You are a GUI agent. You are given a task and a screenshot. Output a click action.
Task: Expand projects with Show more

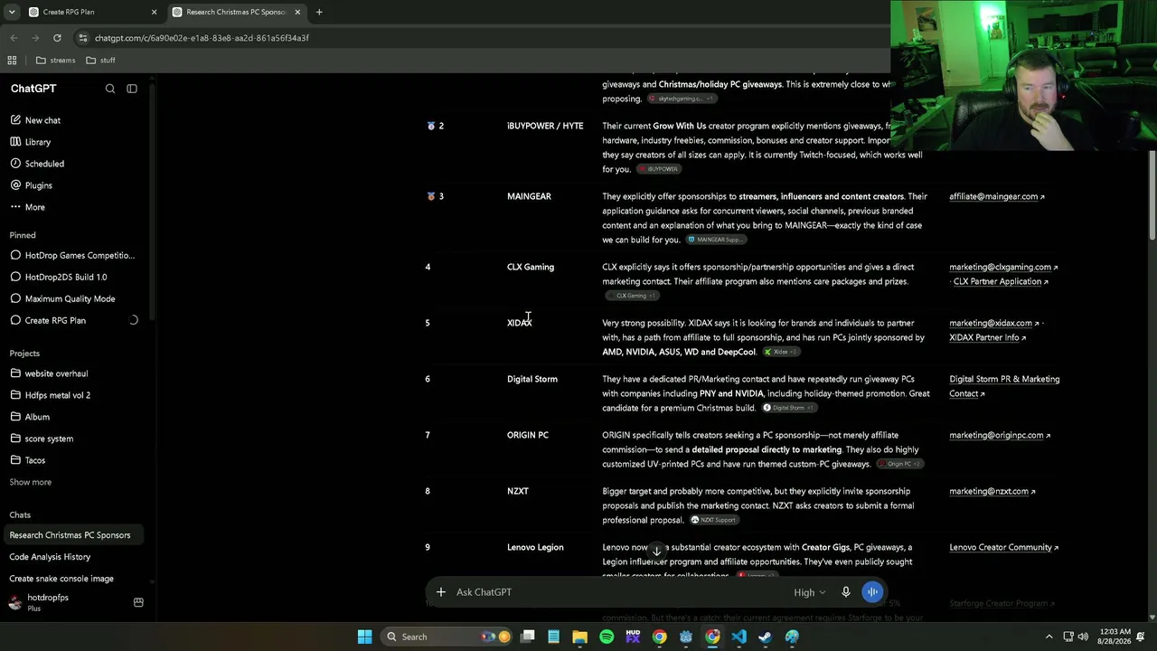31,482
